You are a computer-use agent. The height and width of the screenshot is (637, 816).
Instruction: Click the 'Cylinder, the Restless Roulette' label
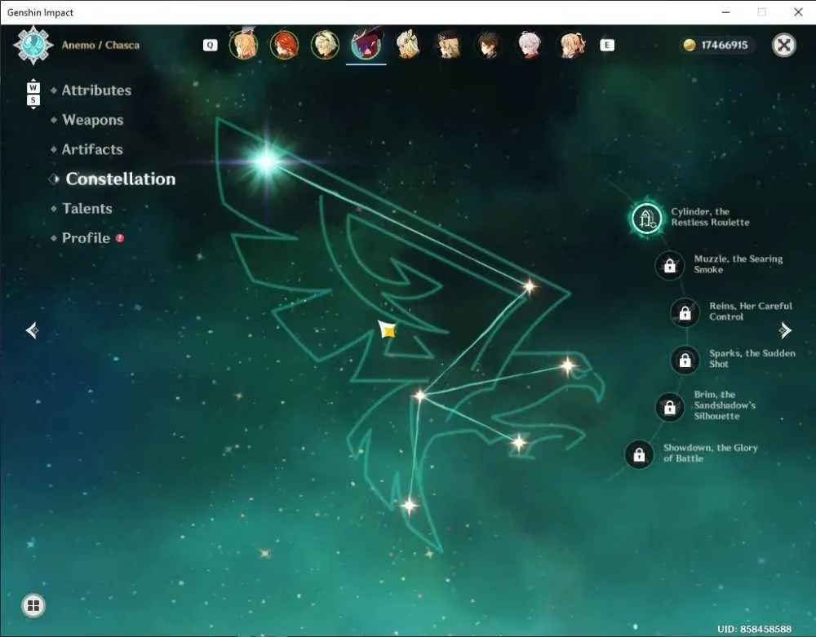(x=710, y=217)
